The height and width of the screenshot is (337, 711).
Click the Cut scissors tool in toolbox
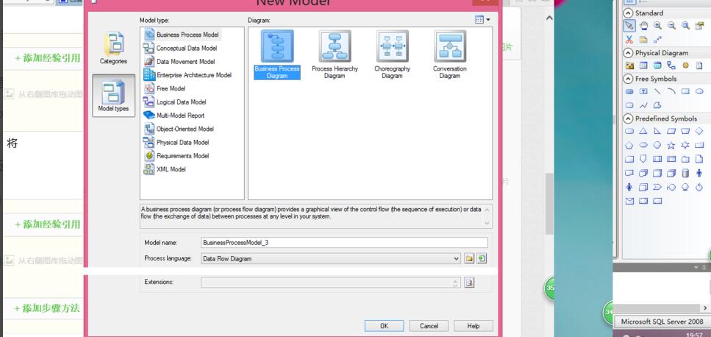coord(629,40)
